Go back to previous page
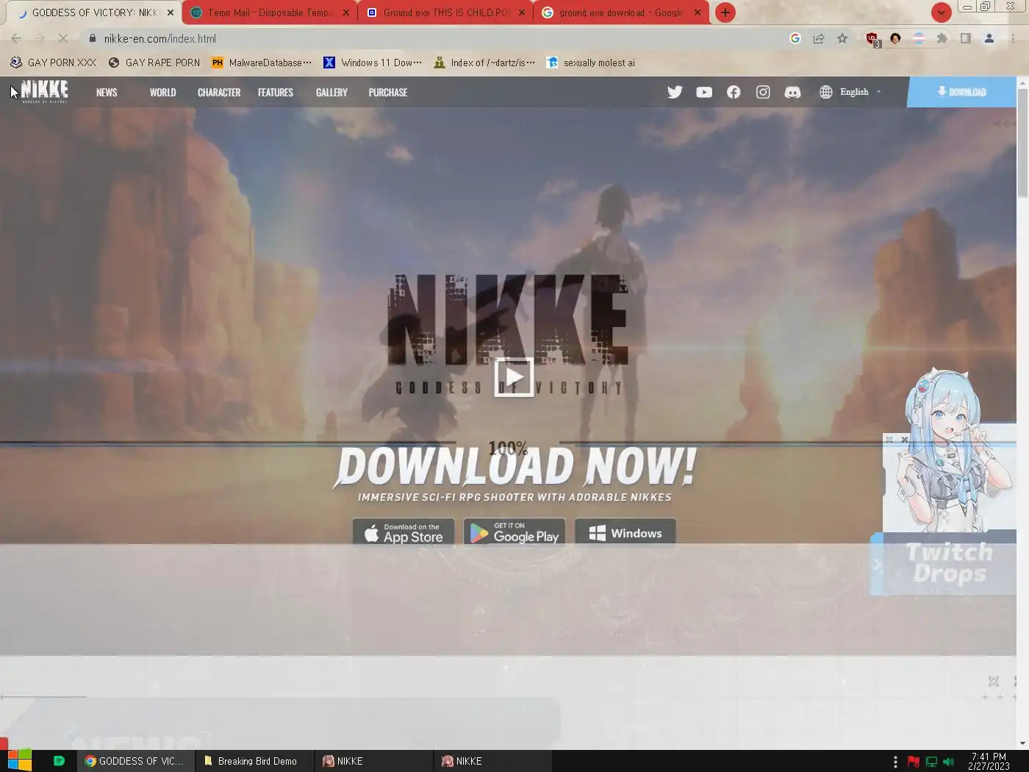Viewport: 1029px width, 772px height. coord(16,38)
